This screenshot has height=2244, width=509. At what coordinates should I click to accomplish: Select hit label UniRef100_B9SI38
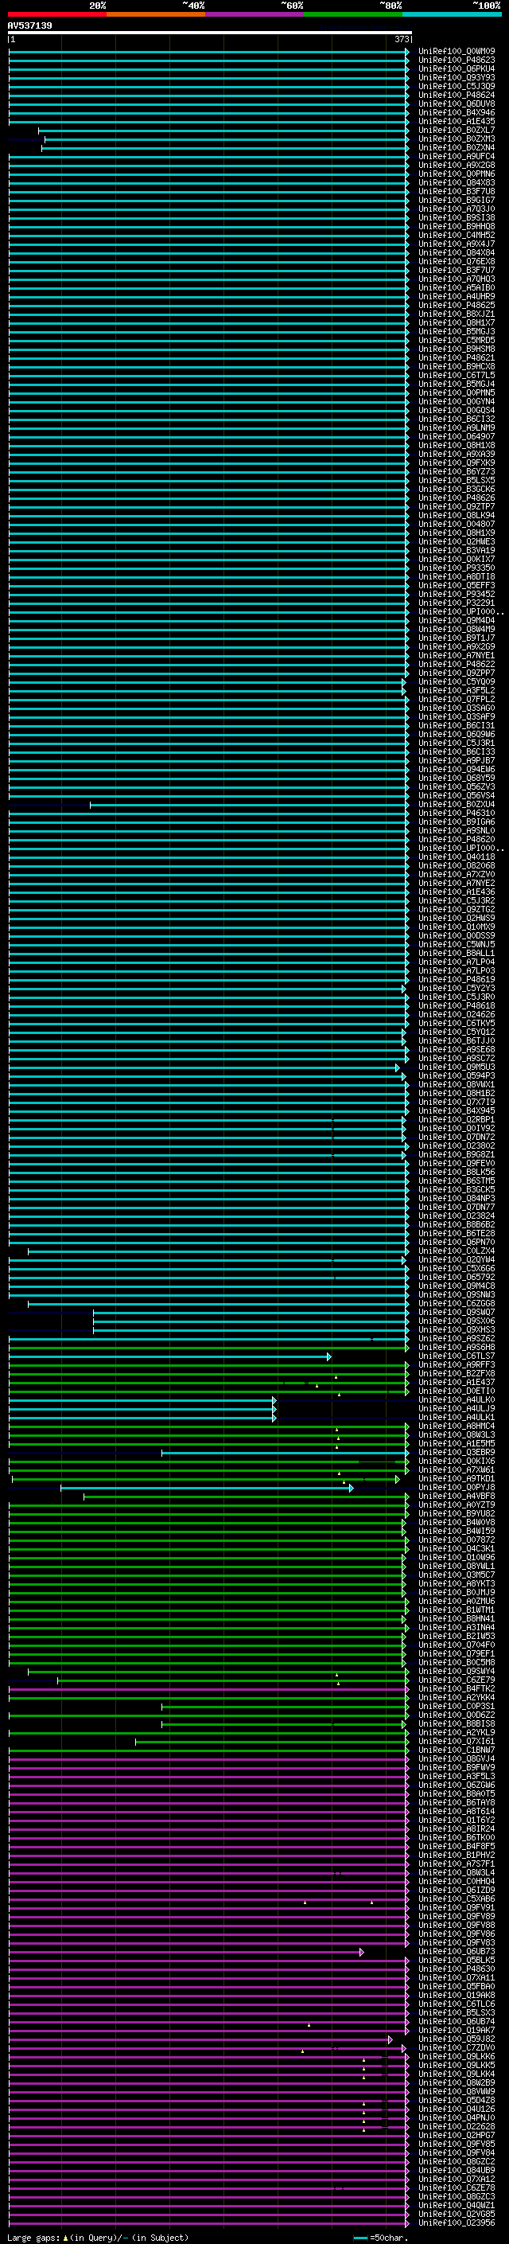[x=457, y=218]
